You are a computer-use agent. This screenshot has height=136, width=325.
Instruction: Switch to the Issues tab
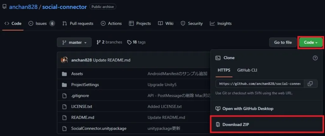click(41, 23)
